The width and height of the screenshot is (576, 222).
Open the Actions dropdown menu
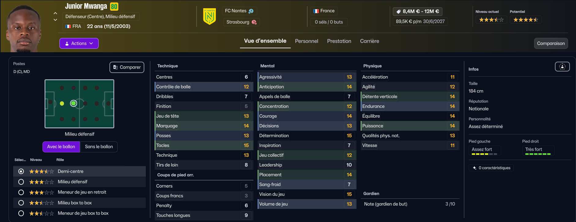[x=79, y=43]
